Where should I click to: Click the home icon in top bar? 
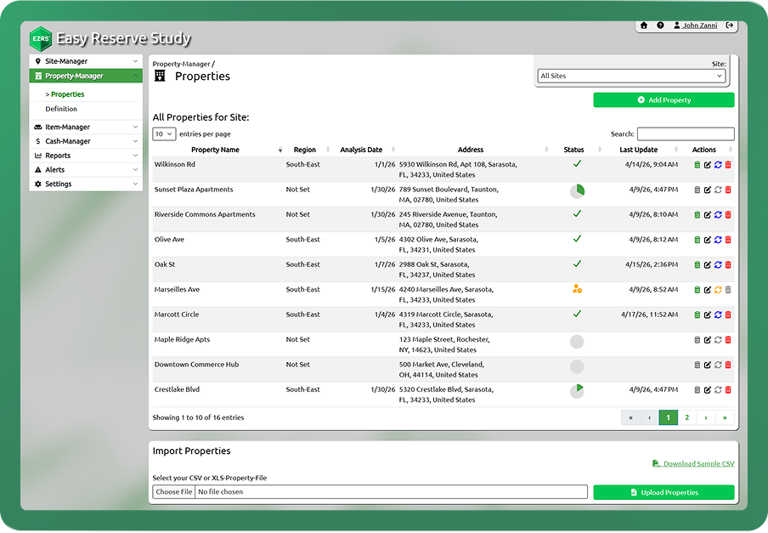tap(644, 26)
